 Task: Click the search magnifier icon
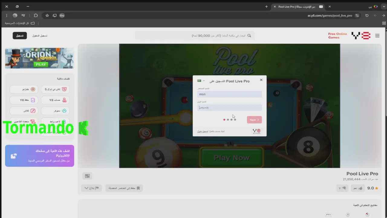[x=249, y=36]
